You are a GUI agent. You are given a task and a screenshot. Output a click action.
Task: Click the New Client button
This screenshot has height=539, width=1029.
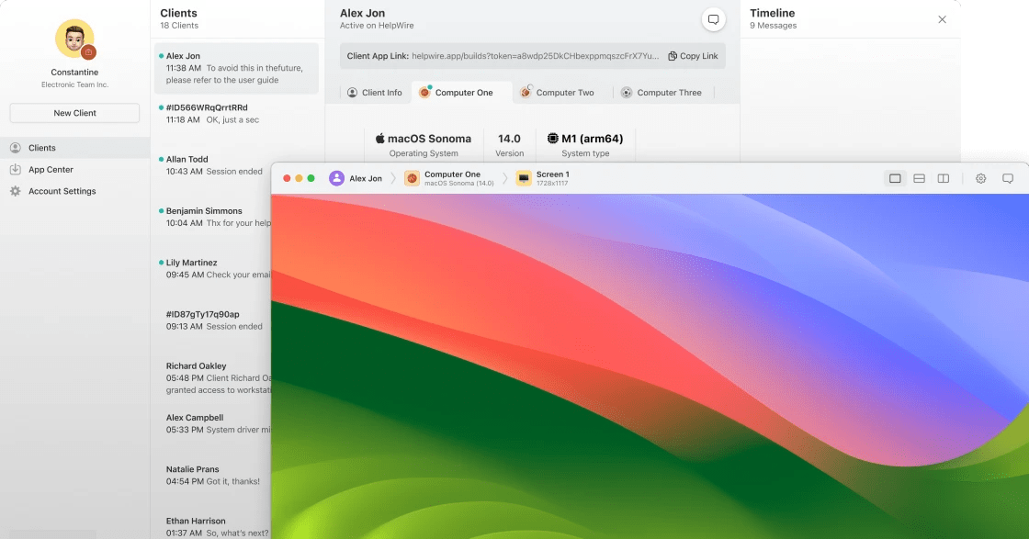click(x=74, y=113)
